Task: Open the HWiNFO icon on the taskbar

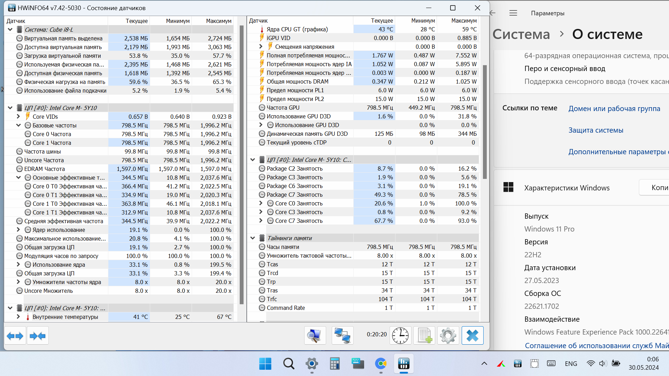Action: [403, 364]
